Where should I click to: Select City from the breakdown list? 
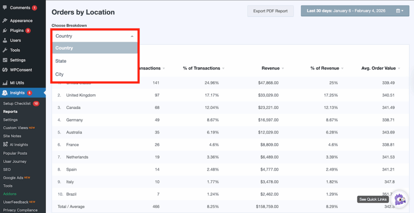pyautogui.click(x=59, y=74)
